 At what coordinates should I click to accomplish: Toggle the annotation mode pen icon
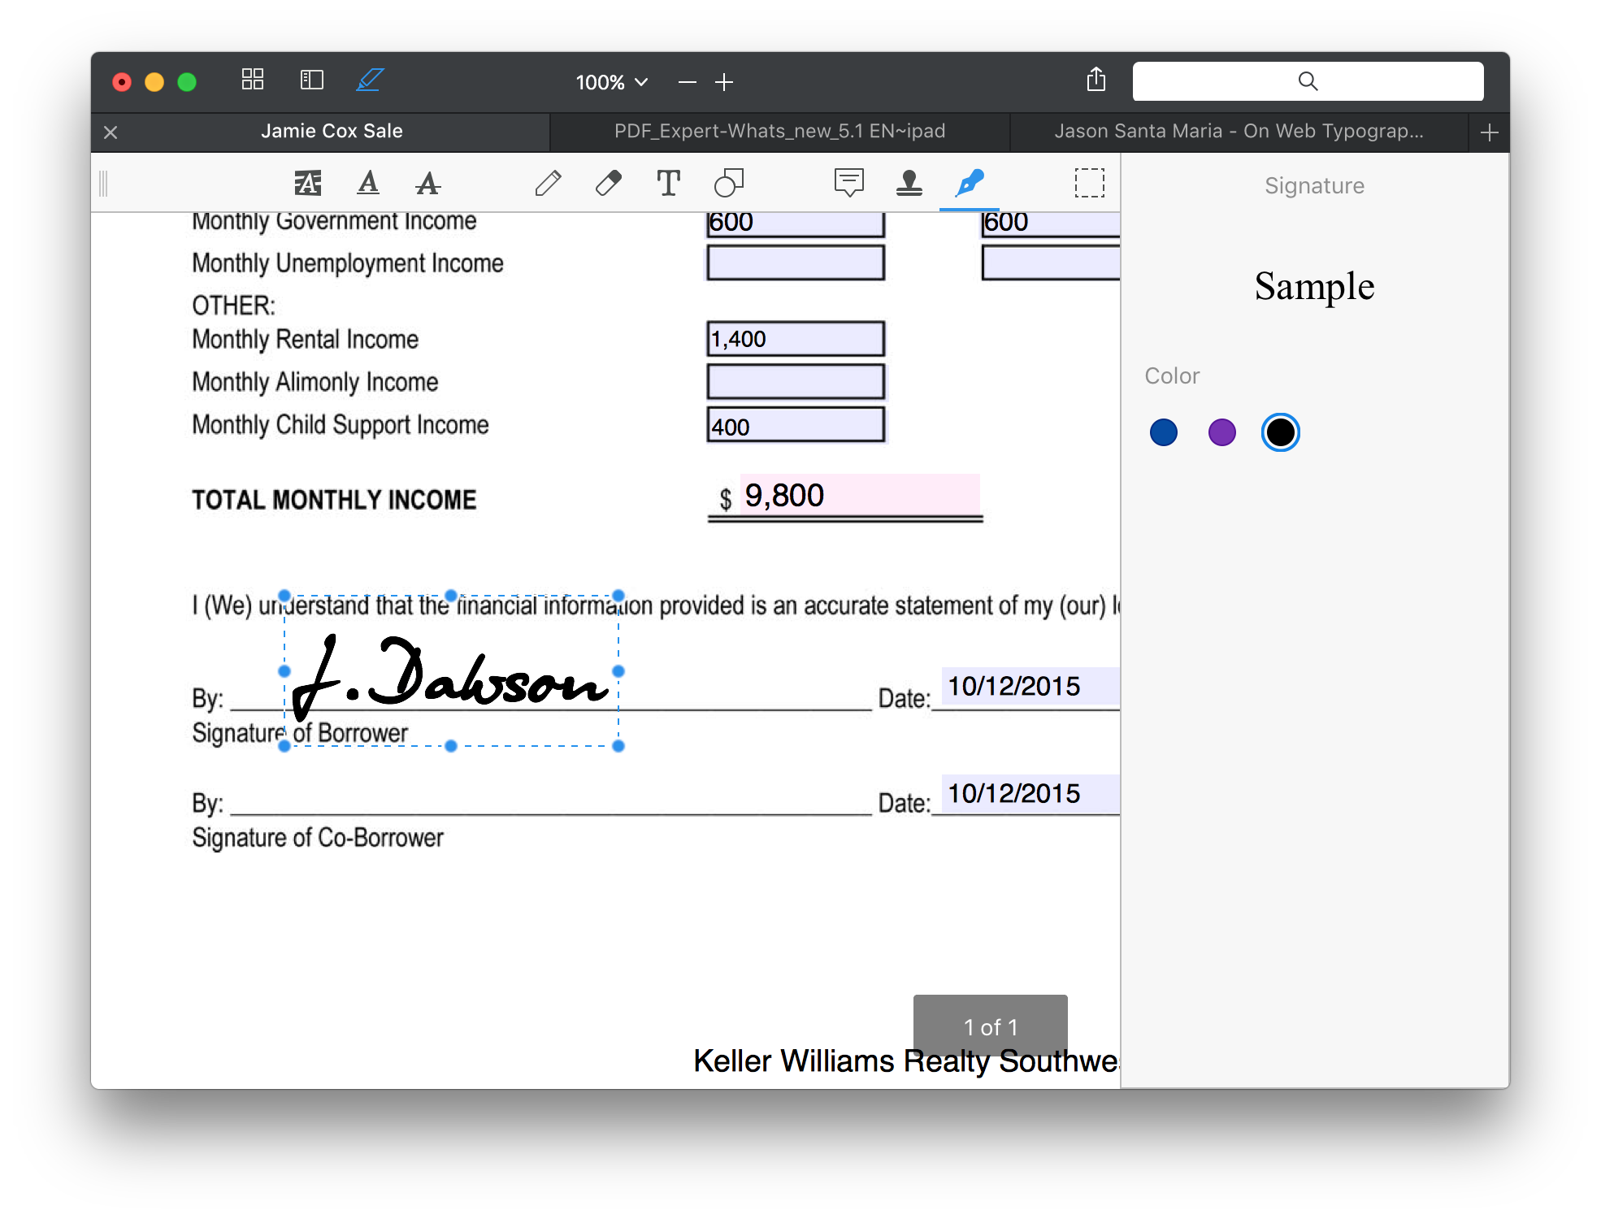[x=371, y=80]
